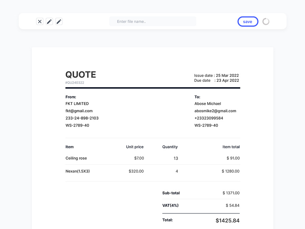The width and height of the screenshot is (305, 229).
Task: Click the FKT LIMITED company name
Action: [77, 104]
